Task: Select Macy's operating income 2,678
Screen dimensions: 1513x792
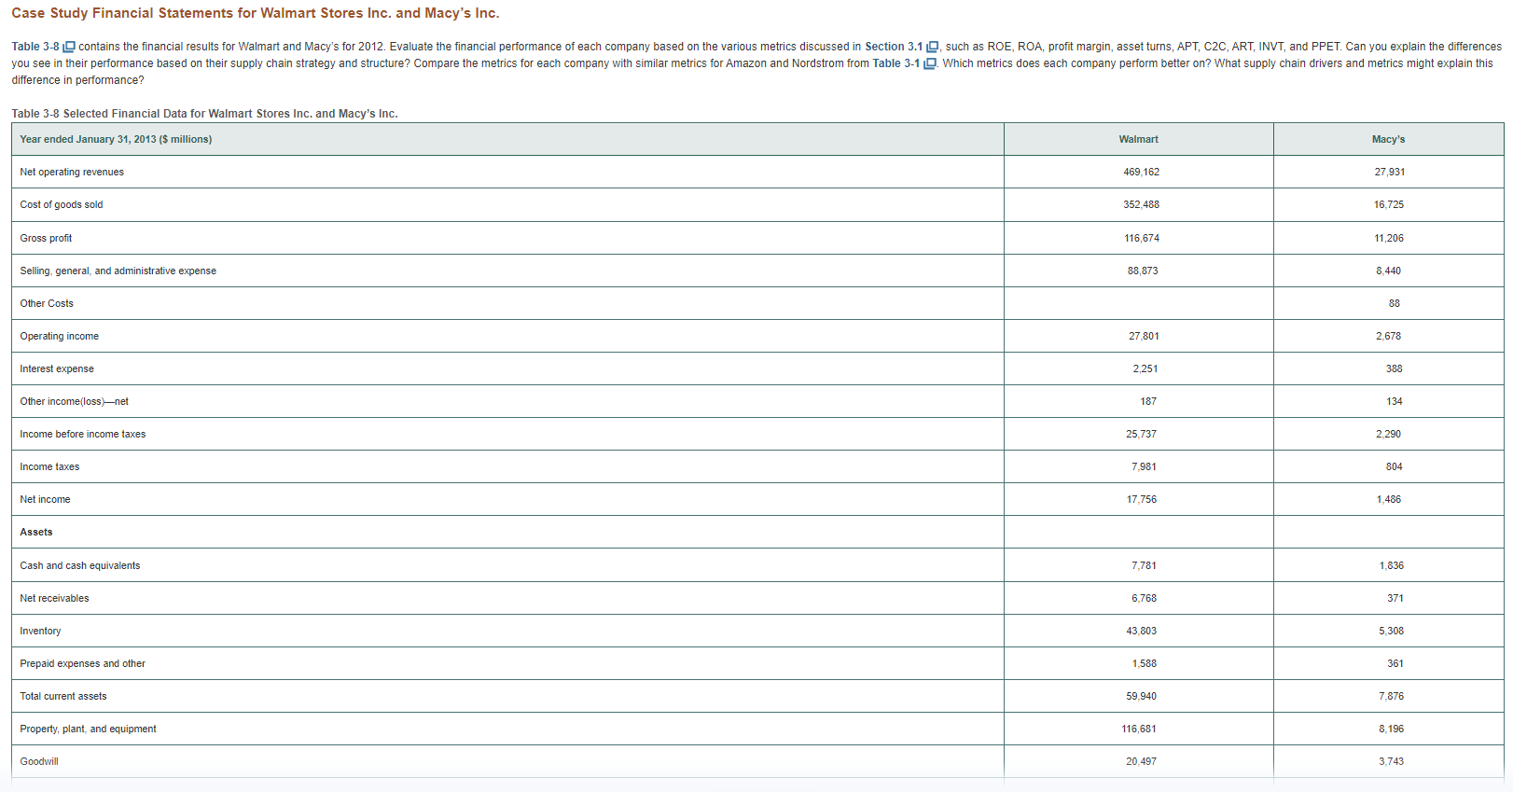Action: 1388,336
